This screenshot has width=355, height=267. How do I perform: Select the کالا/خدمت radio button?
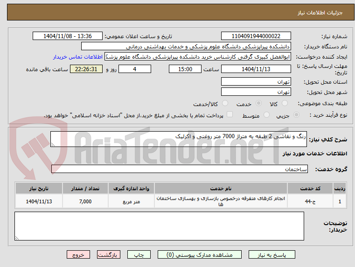click(x=225, y=103)
